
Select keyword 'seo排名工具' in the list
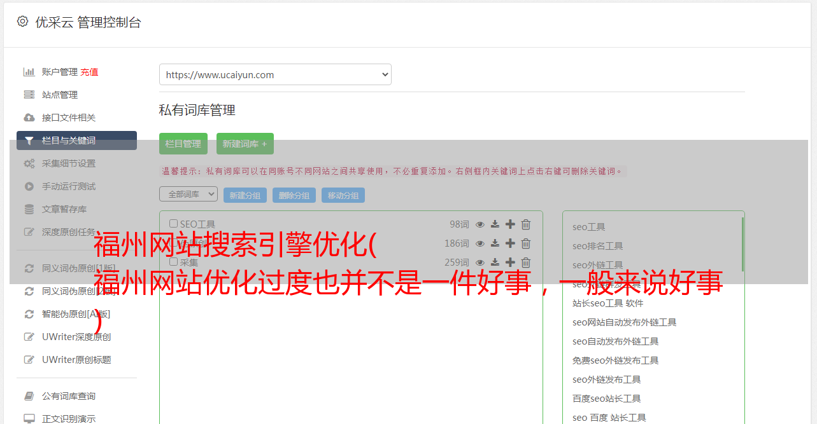tap(598, 246)
